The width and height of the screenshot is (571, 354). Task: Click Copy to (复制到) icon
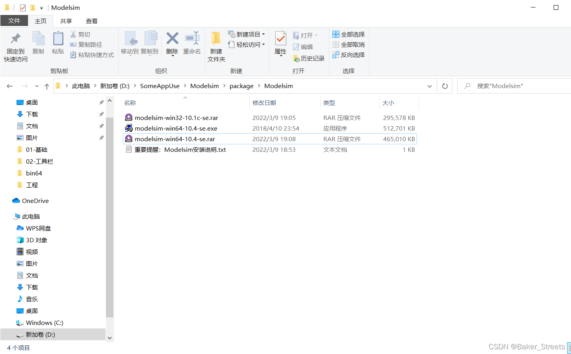[x=151, y=38]
